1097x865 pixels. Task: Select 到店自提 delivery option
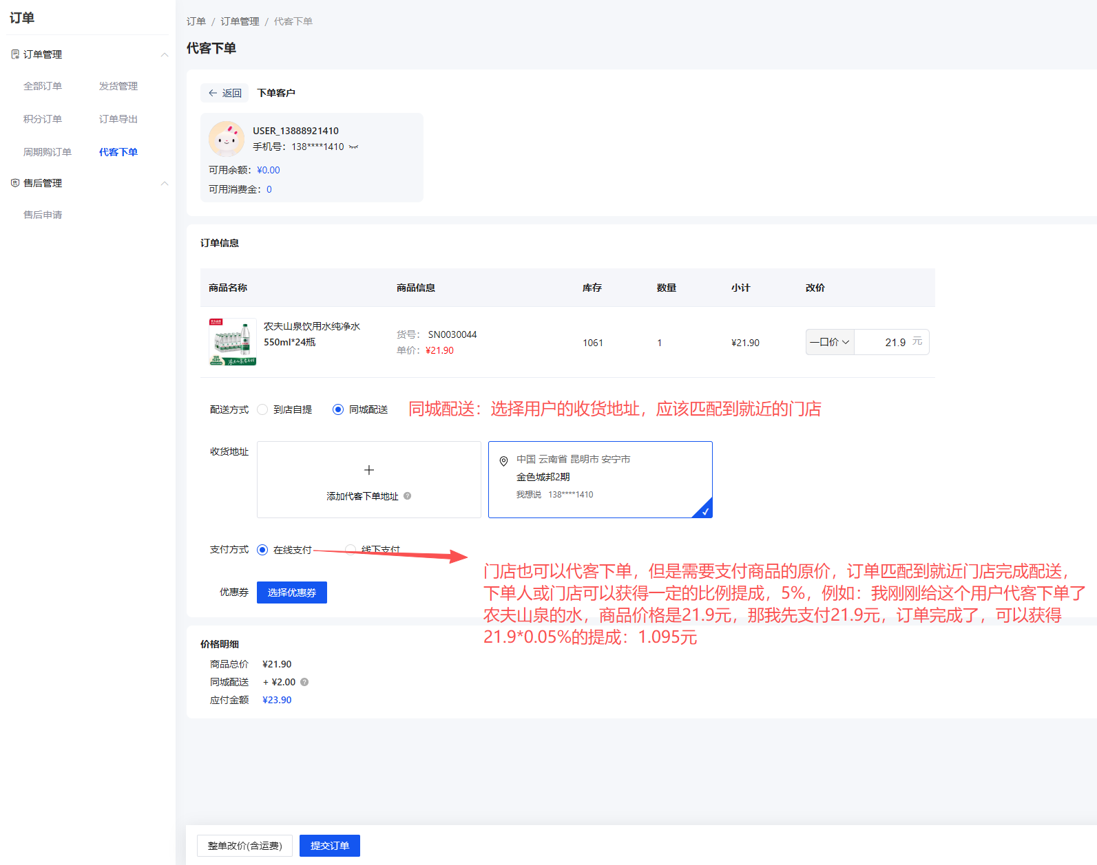262,409
